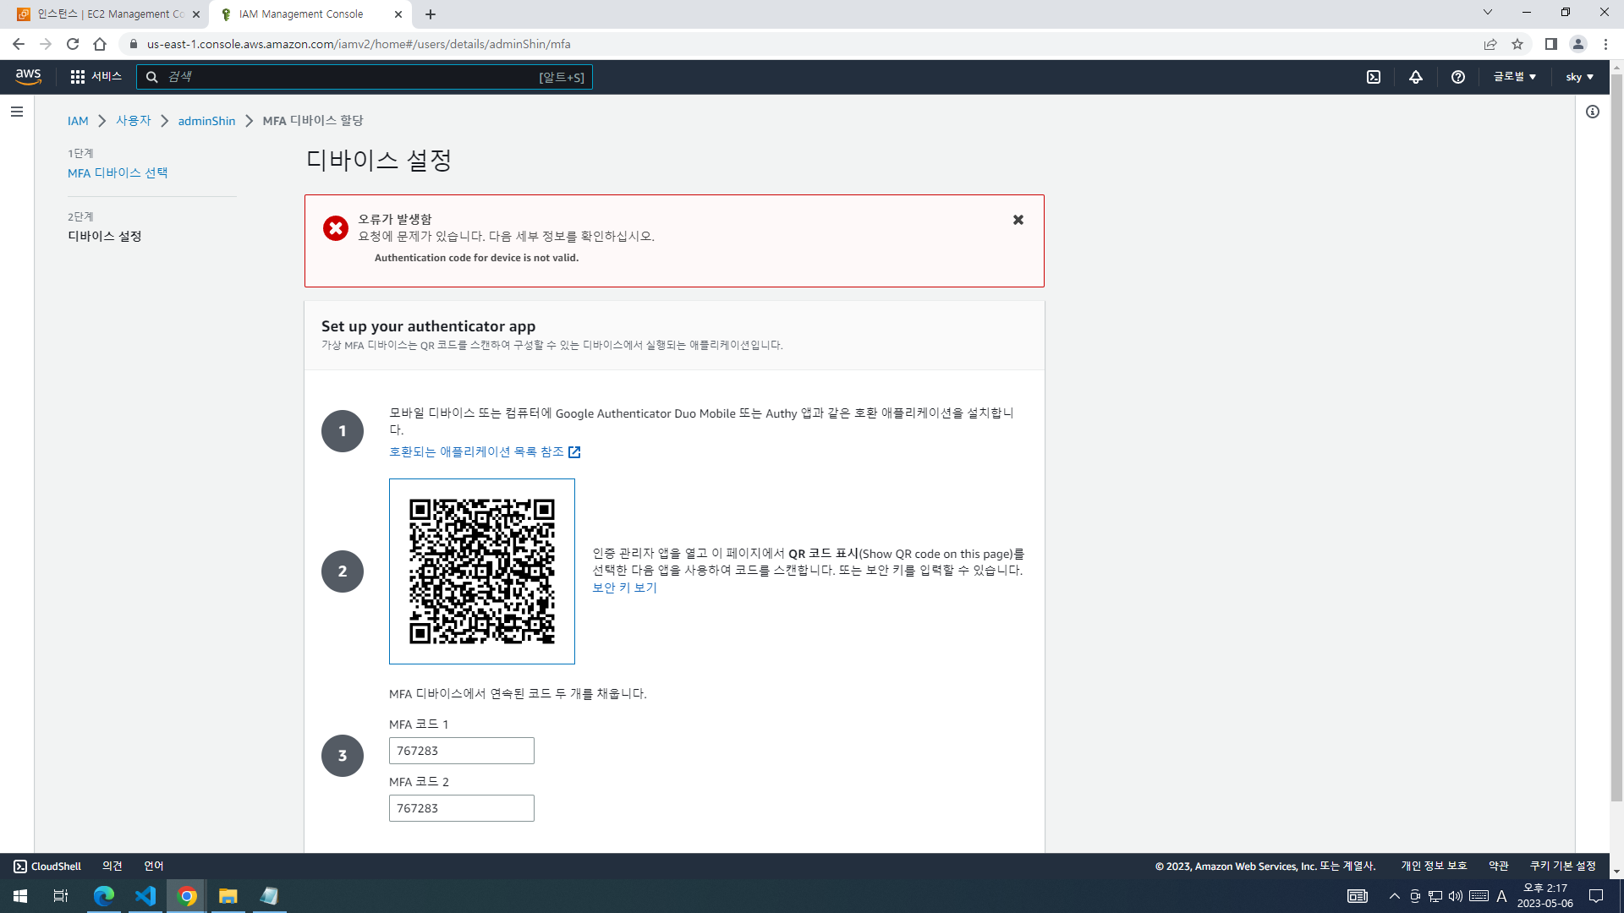Screen dimensions: 1624x913
Task: Open Windows notification center icon
Action: click(1596, 896)
